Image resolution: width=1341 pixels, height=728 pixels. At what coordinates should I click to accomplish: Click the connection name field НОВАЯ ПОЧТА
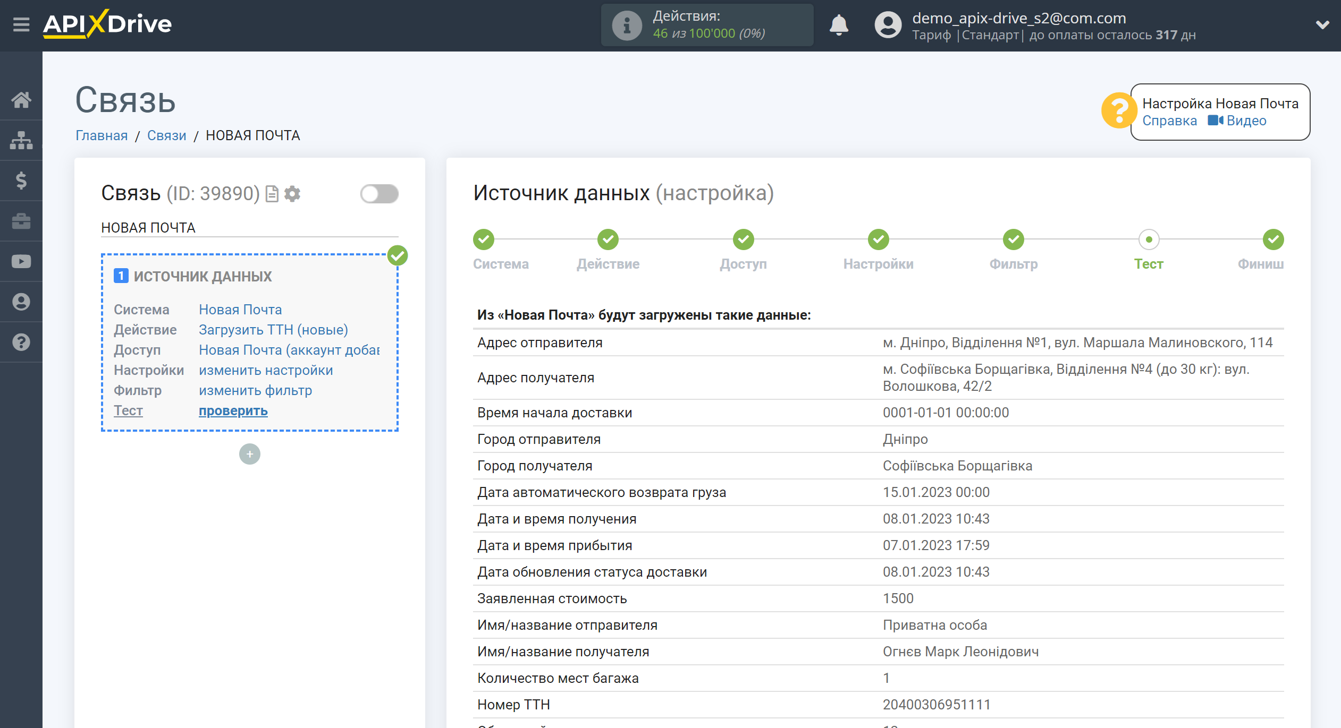[250, 228]
